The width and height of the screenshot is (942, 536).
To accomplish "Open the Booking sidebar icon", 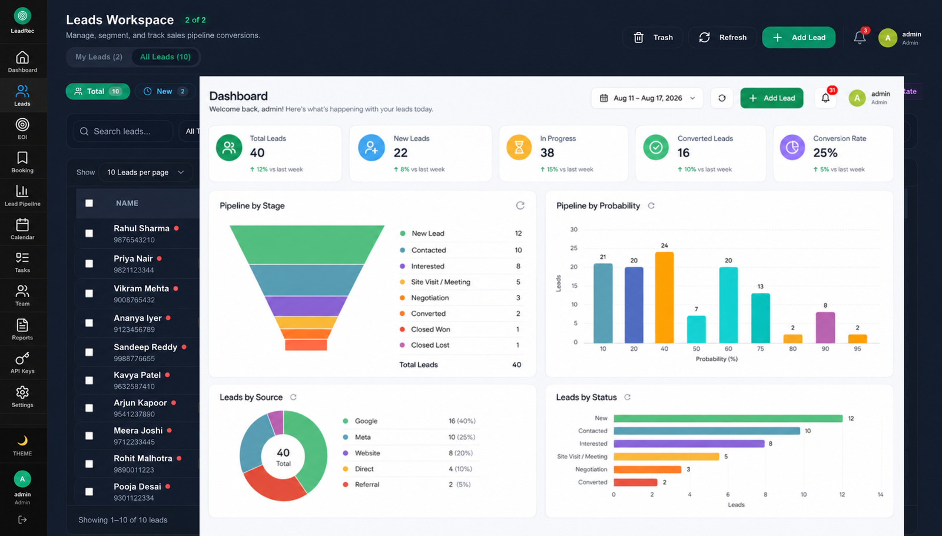I will coord(22,162).
